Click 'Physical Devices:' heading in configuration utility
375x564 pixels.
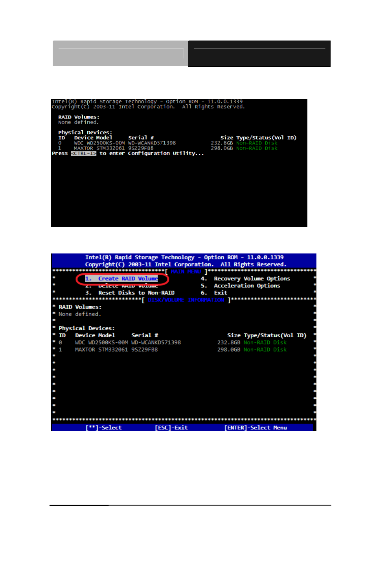click(x=86, y=328)
